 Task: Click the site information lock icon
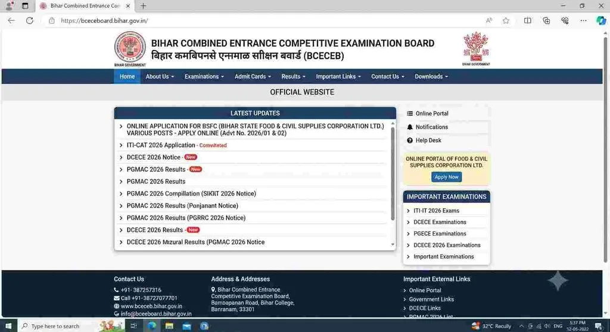click(x=52, y=21)
